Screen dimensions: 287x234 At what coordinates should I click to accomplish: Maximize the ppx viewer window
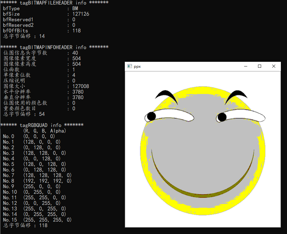click(259, 66)
